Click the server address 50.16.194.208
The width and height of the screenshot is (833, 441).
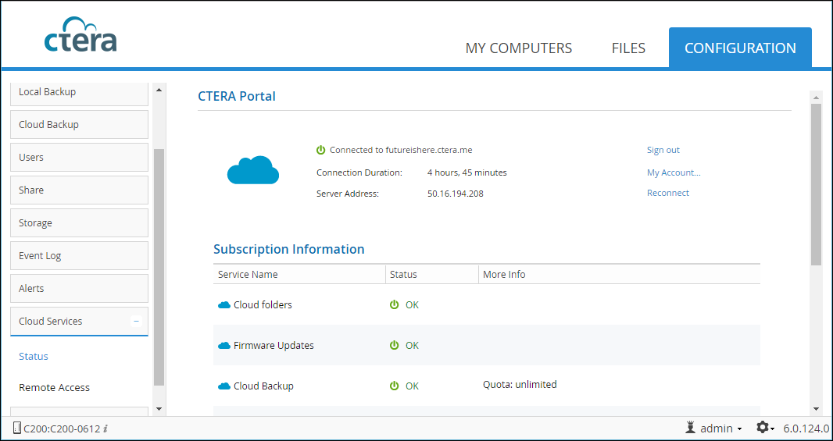click(456, 194)
